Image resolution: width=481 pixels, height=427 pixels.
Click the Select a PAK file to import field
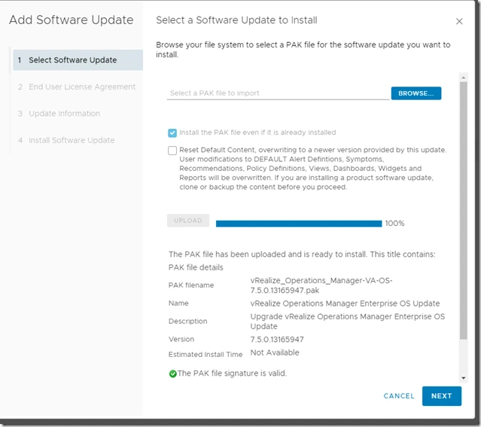tap(278, 93)
